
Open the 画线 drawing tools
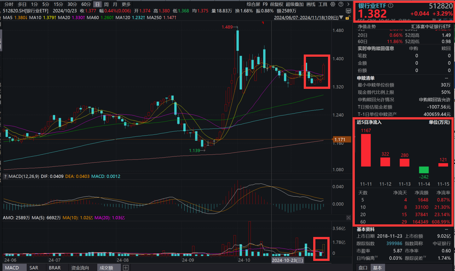[311, 4]
